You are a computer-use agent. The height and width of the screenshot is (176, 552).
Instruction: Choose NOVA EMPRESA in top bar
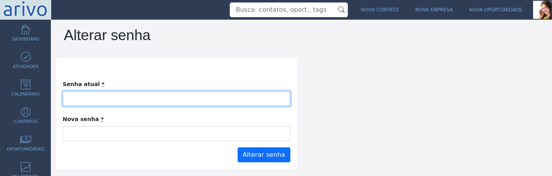coord(434,10)
